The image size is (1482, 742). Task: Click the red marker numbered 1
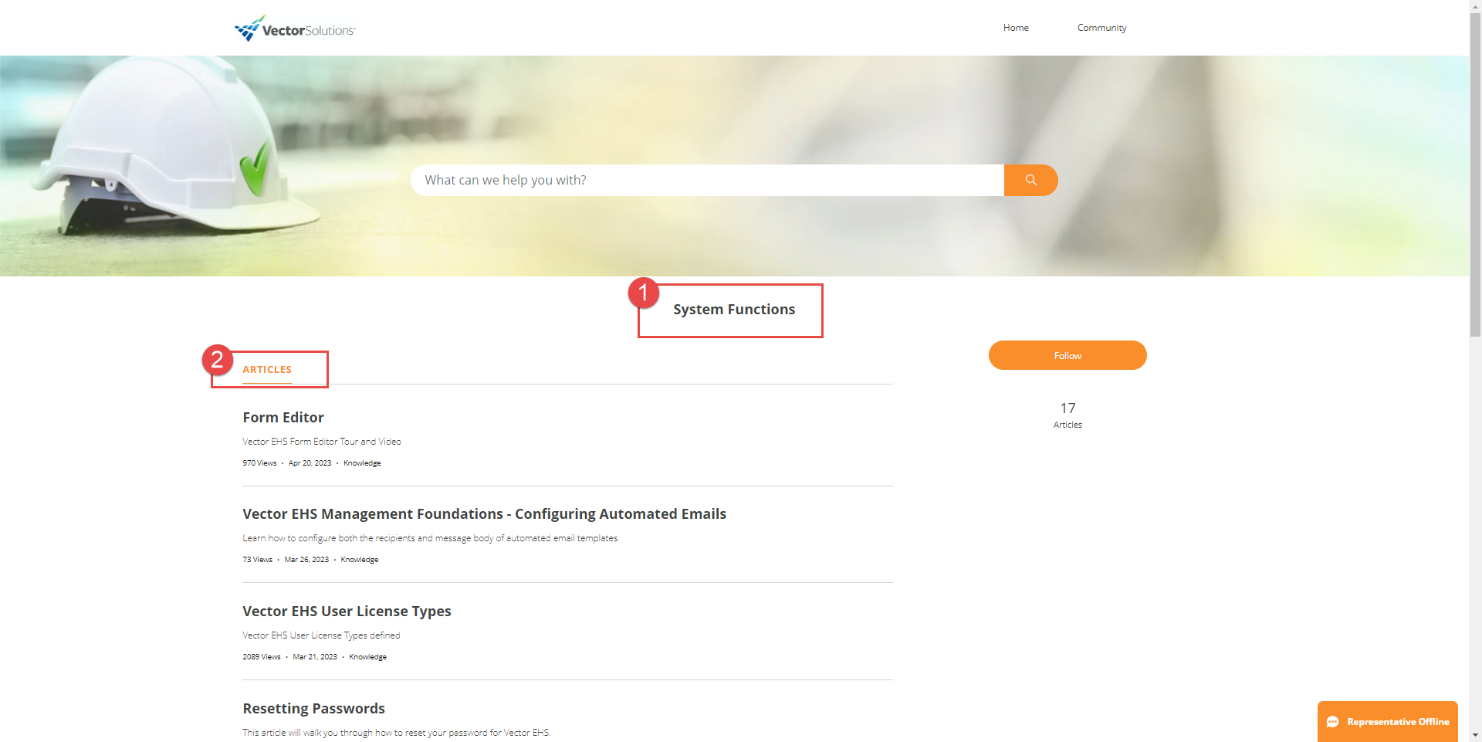[645, 293]
